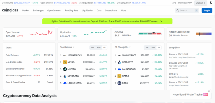Screen dimensions: 215x103
Task: Select 5m interval in Top Gainers
Action: [x=92, y=48]
